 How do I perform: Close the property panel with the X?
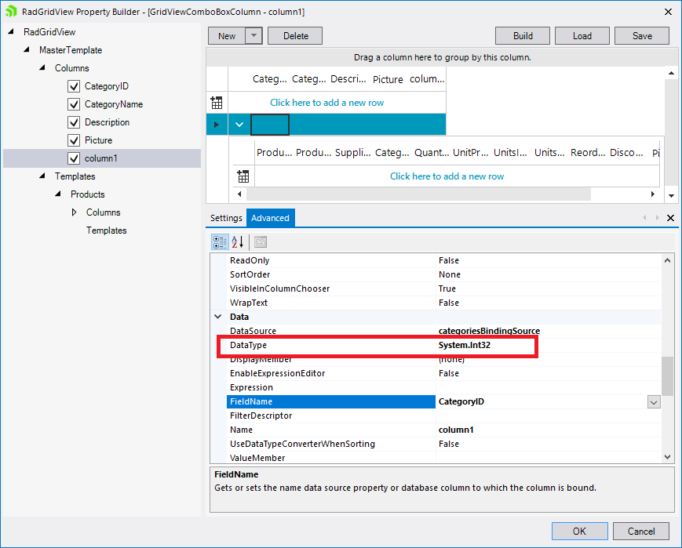point(671,218)
